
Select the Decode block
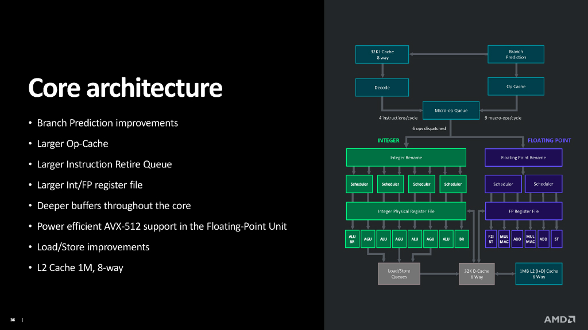pos(382,88)
